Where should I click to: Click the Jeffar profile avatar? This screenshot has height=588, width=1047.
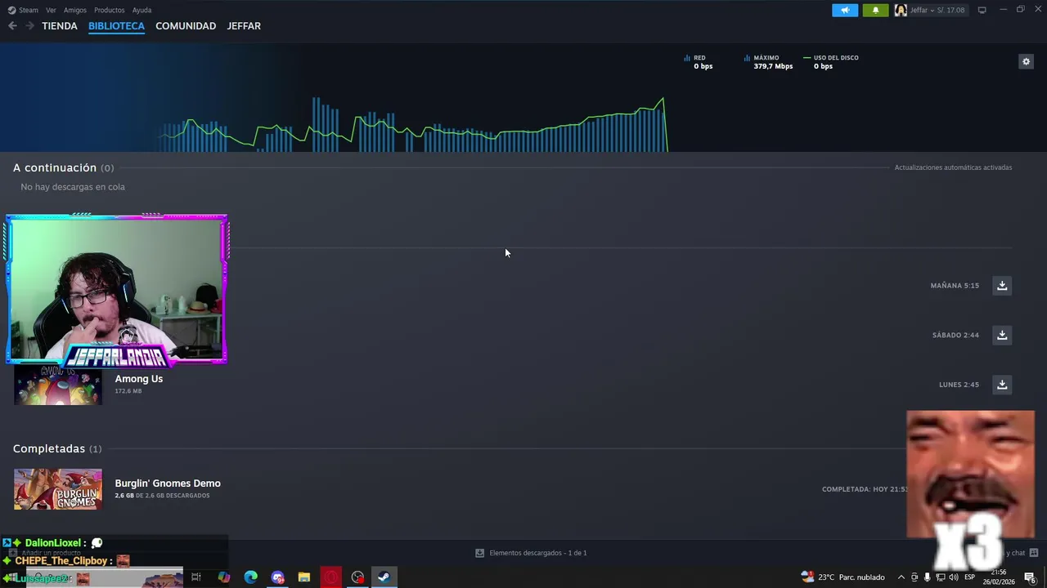(x=901, y=10)
